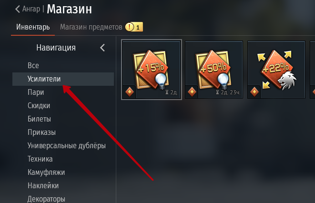
Task: Select the +22% lion booster card
Action: click(x=276, y=70)
